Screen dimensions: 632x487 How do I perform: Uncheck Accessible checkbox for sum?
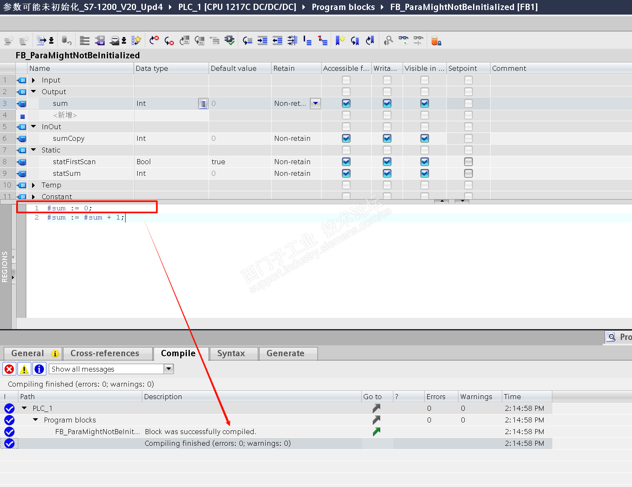(x=346, y=103)
